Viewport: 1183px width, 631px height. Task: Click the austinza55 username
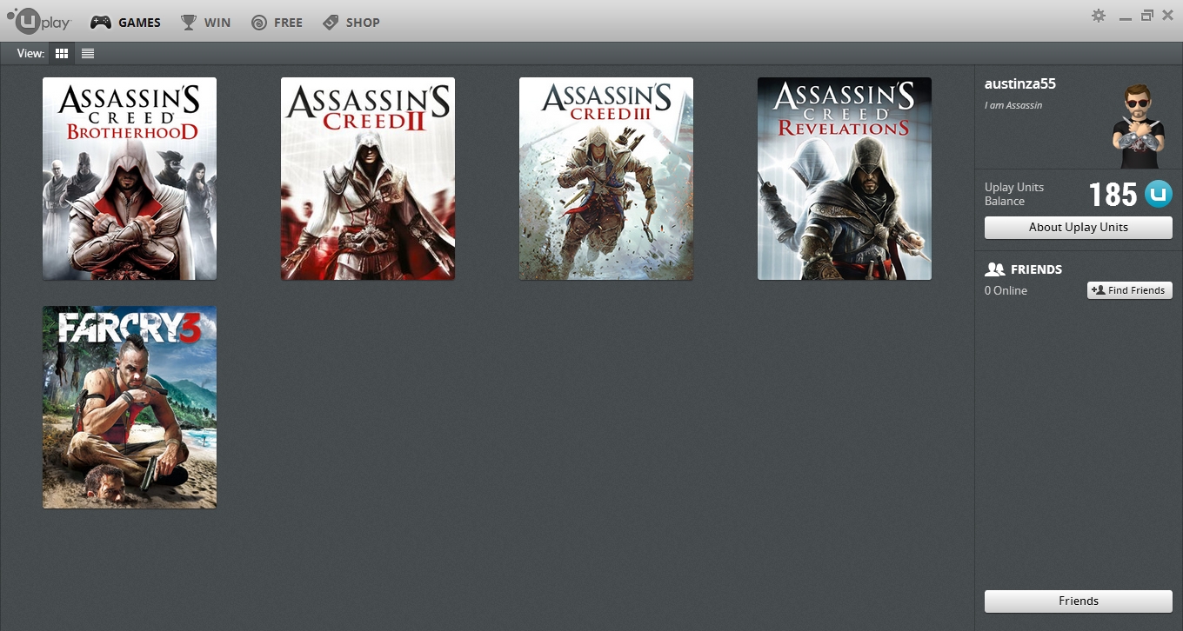(1020, 84)
